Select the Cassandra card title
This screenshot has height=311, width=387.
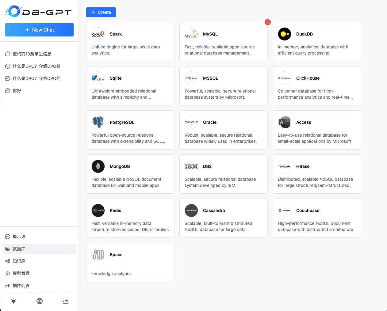pyautogui.click(x=214, y=210)
